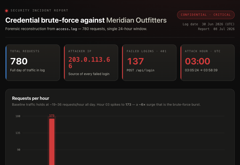This screenshot has width=240, height=165.
Task: Click the 90 y-axis label
Action: click(19, 150)
